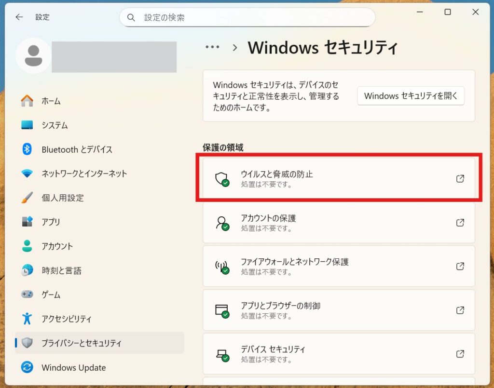Open external link icon for ファイアウォールとネットワーク保護
The height and width of the screenshot is (388, 494).
coord(460,267)
